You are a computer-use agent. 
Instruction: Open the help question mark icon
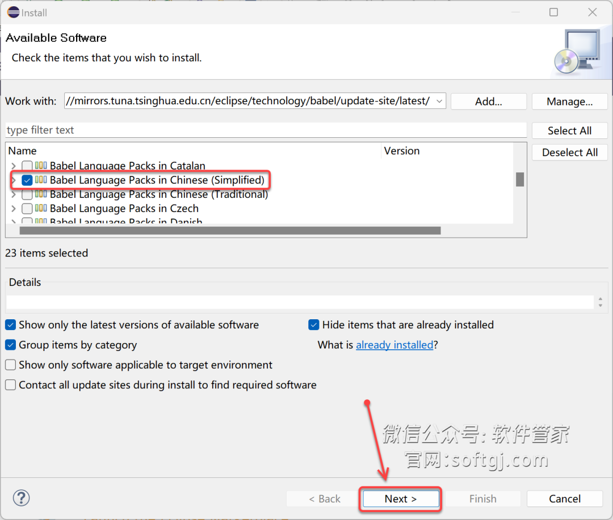coord(21,498)
